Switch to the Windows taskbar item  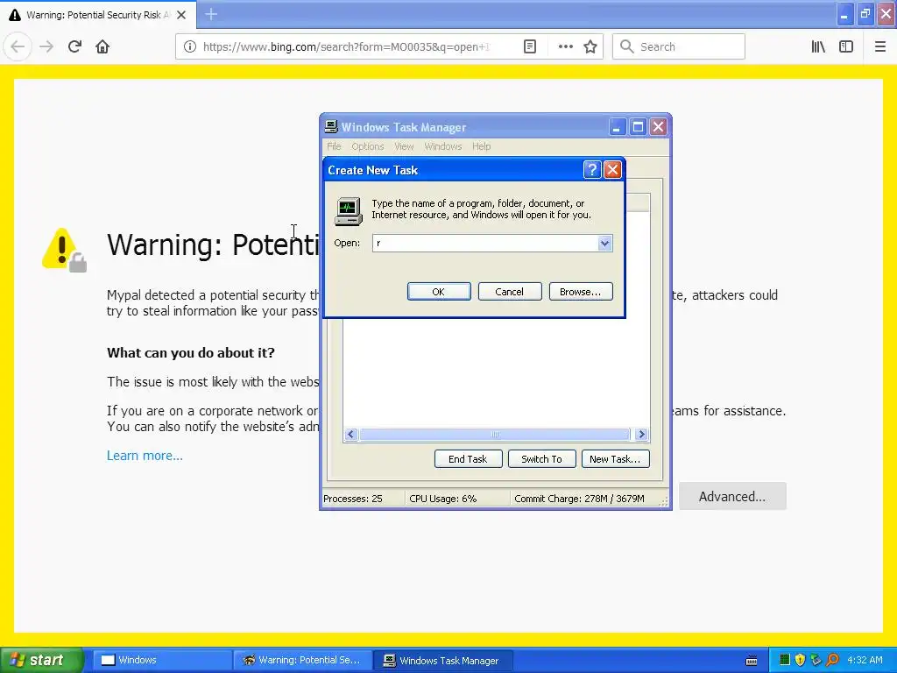coord(161,660)
